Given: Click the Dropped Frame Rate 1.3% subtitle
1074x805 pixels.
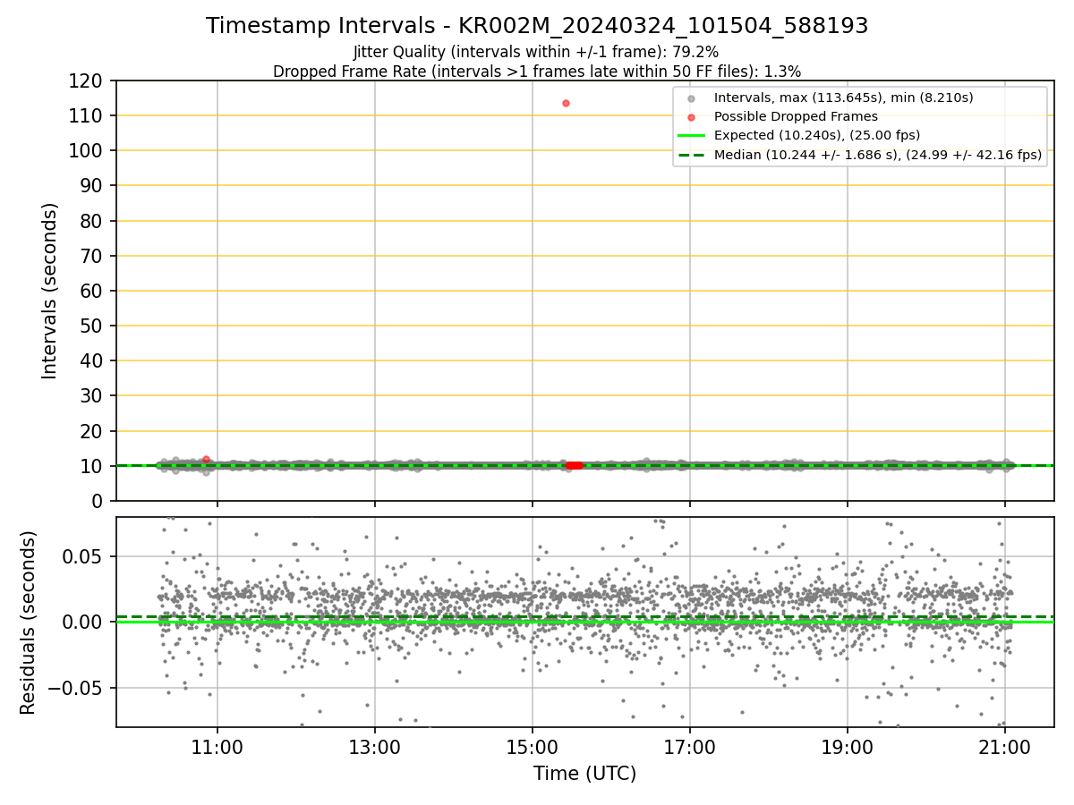Looking at the screenshot, I should (x=537, y=71).
